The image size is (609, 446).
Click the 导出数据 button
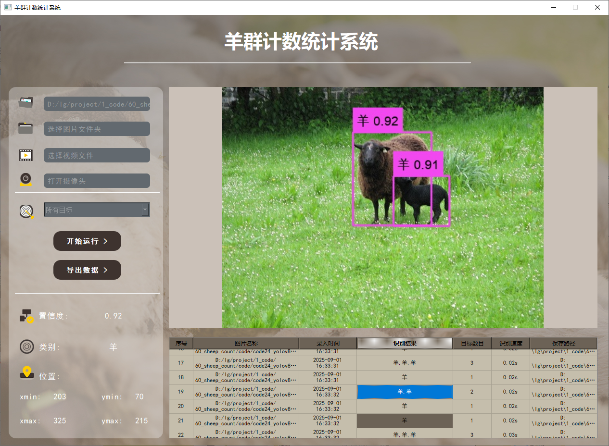[x=87, y=270]
